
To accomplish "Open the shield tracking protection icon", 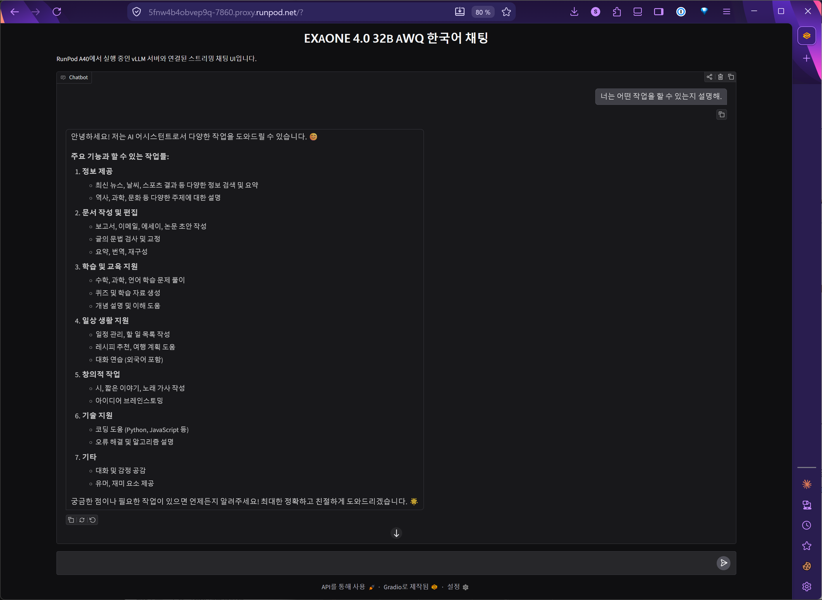I will [x=137, y=12].
